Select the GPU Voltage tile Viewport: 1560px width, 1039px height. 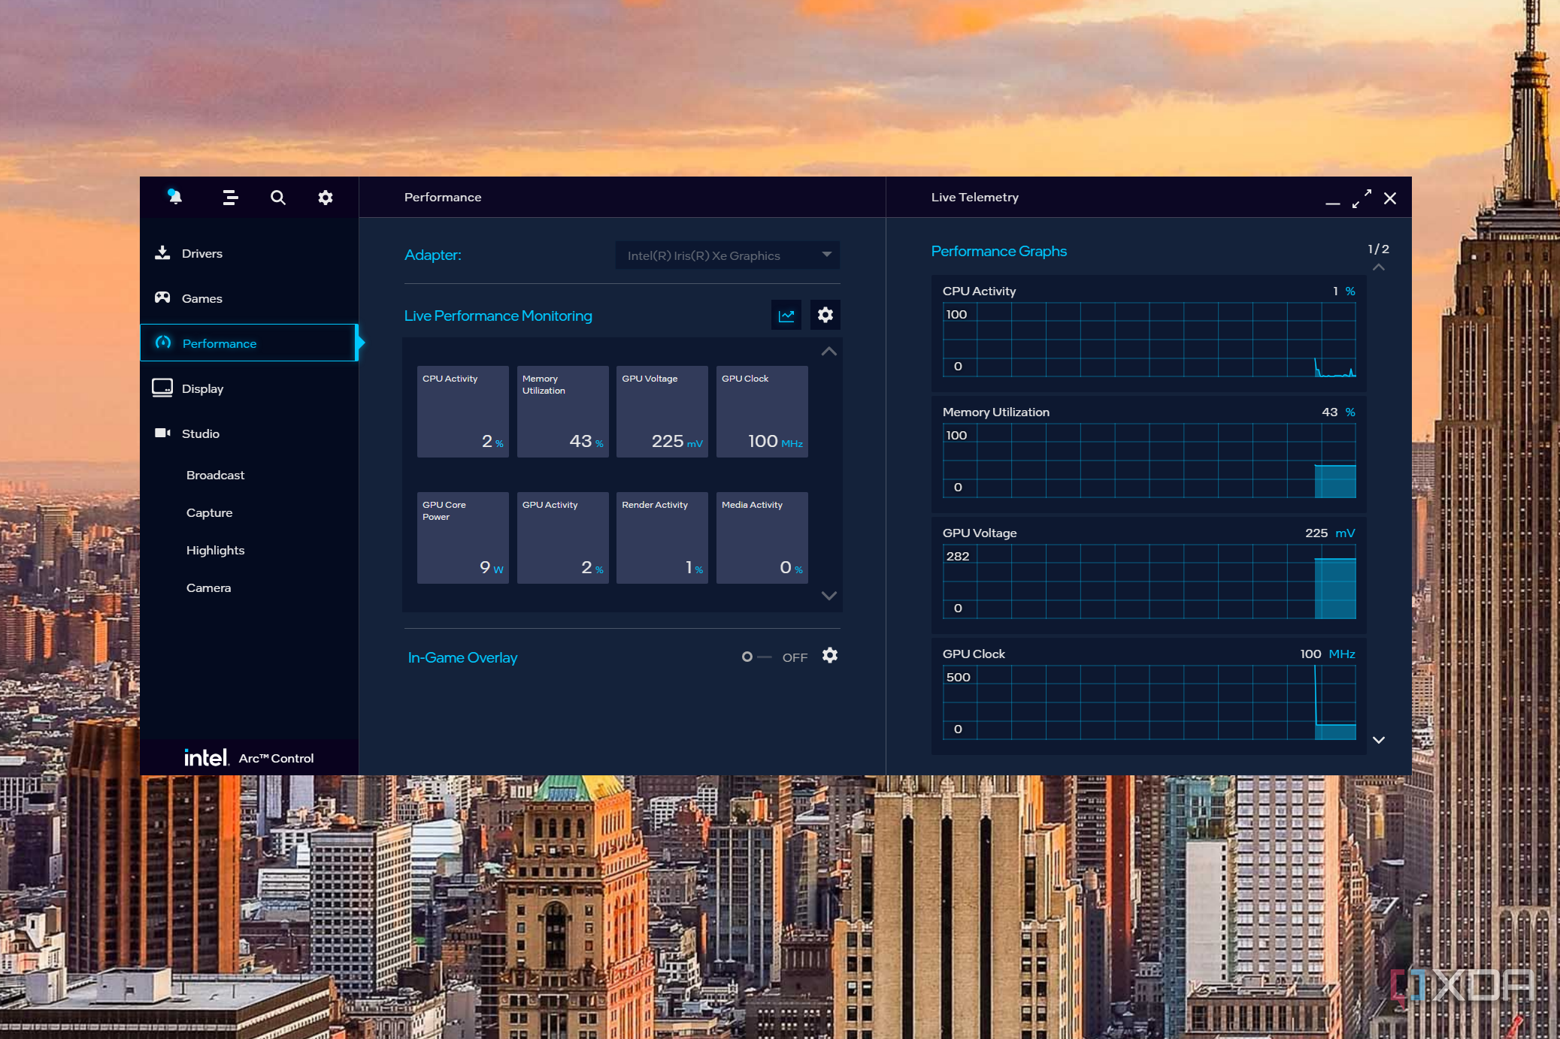pos(662,412)
